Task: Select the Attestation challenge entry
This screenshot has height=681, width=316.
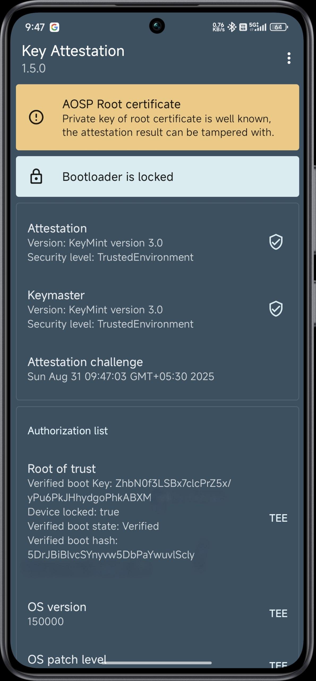Action: click(157, 369)
